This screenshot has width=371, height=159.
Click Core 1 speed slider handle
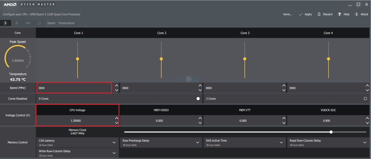pyautogui.click(x=78, y=59)
